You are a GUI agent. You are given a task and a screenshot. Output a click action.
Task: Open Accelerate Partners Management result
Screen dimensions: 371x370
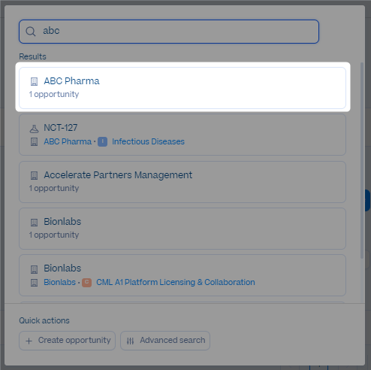click(x=182, y=182)
